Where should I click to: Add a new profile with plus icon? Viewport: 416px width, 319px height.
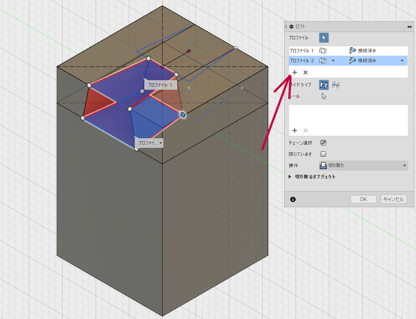[295, 72]
